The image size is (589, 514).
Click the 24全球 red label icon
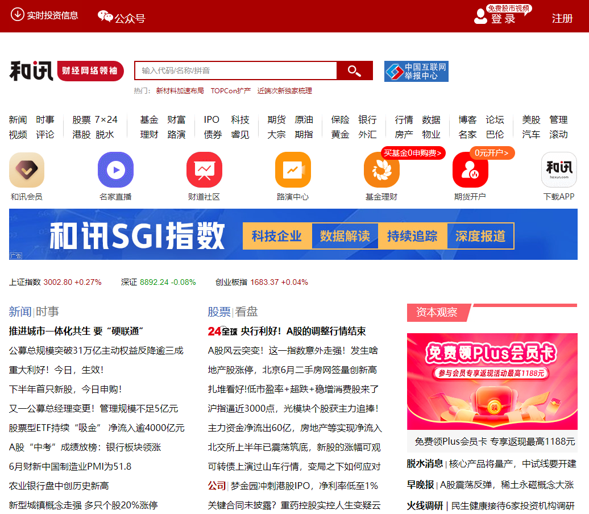[x=222, y=331]
